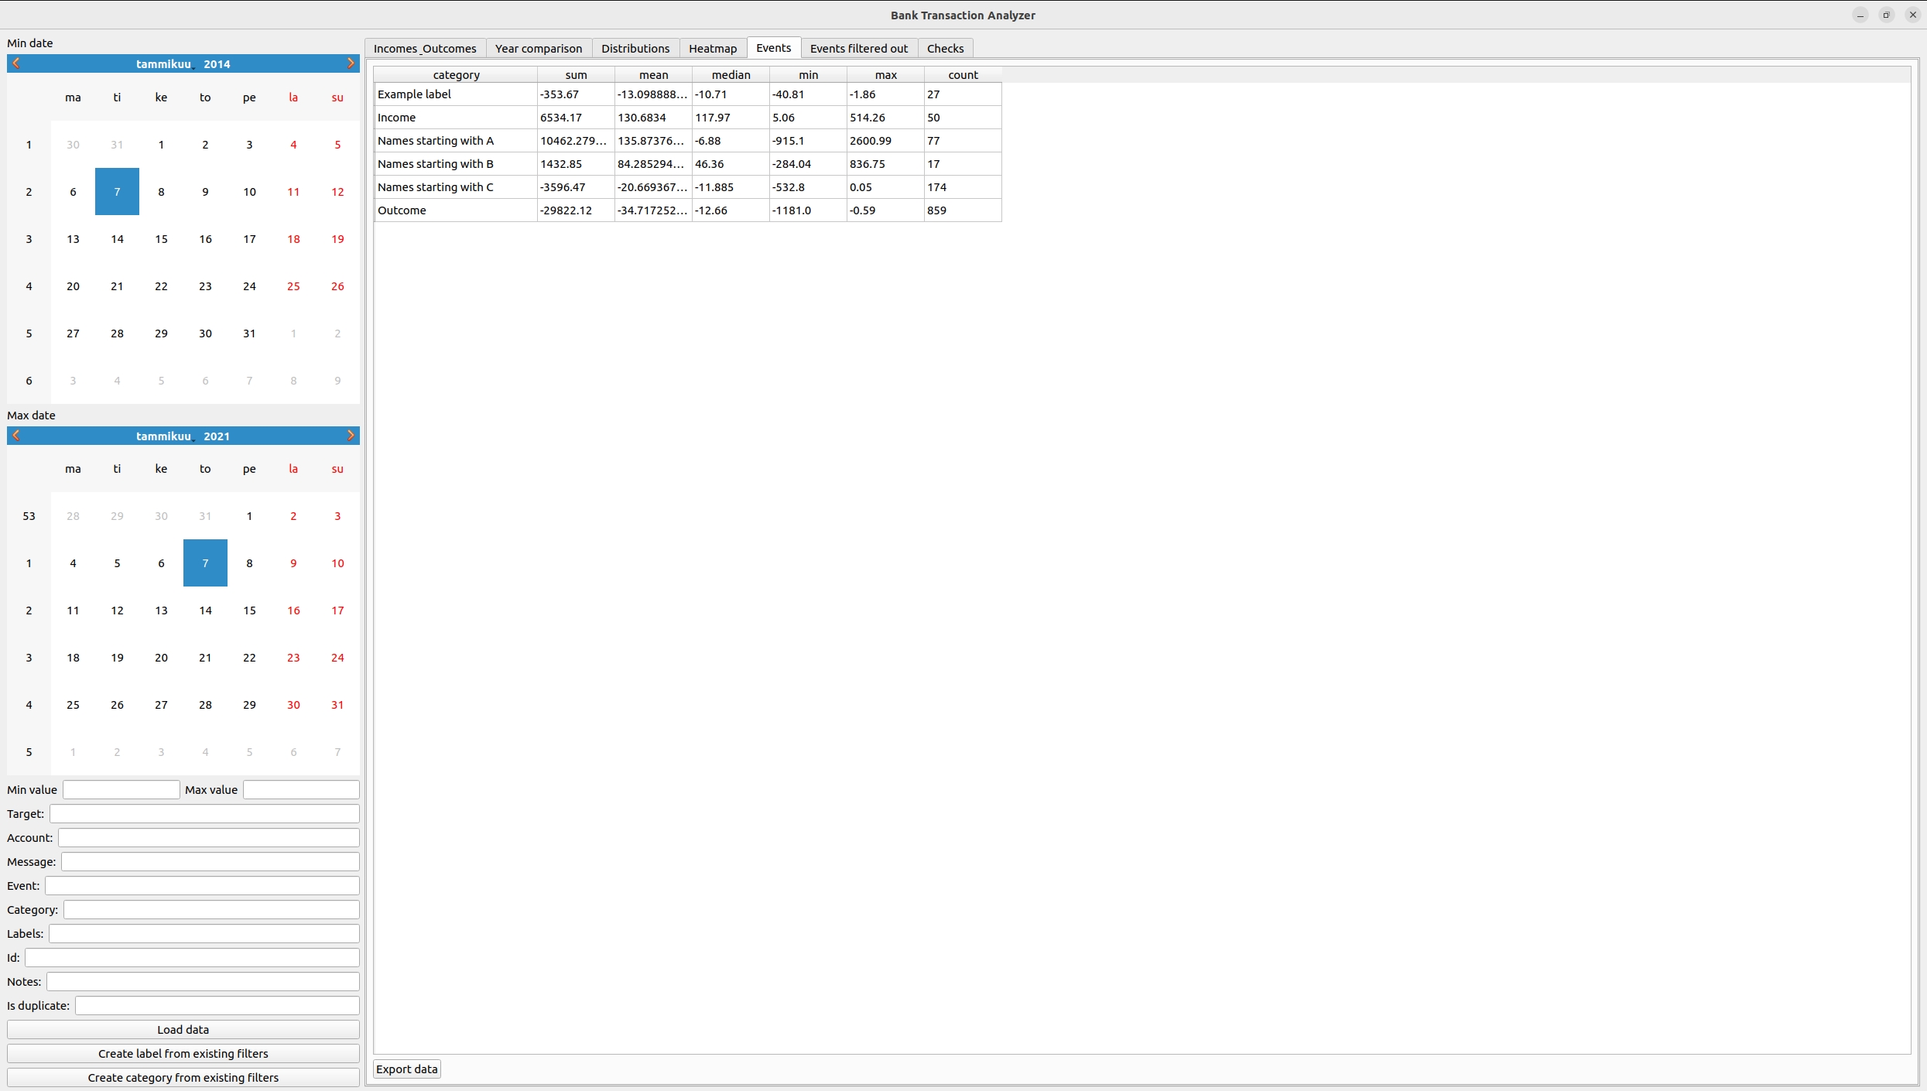Select day 15 in Min date calendar
This screenshot has width=1927, height=1091.
pyautogui.click(x=161, y=238)
